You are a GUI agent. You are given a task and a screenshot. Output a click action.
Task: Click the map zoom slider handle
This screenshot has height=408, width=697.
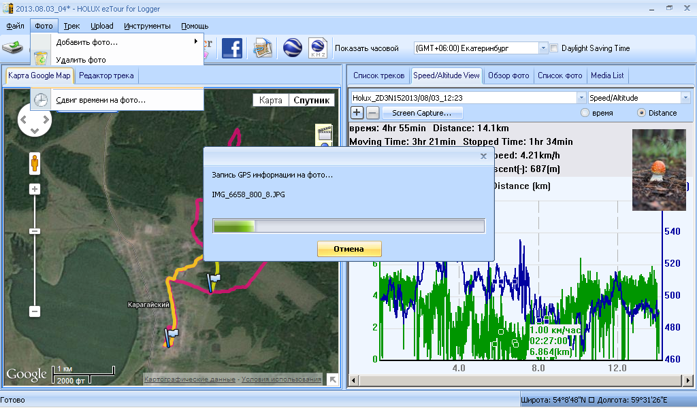point(35,231)
